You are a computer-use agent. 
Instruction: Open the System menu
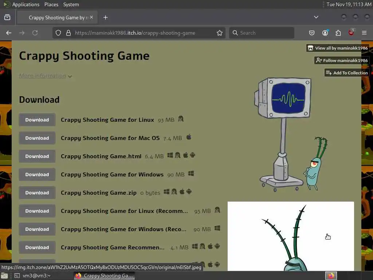point(71,4)
